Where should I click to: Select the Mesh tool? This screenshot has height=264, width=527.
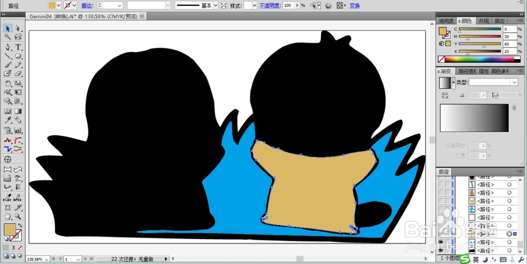coord(8,111)
